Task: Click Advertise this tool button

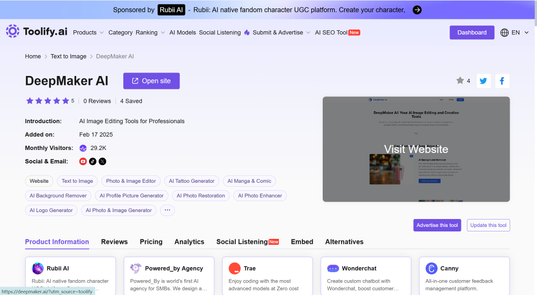Action: [x=437, y=225]
